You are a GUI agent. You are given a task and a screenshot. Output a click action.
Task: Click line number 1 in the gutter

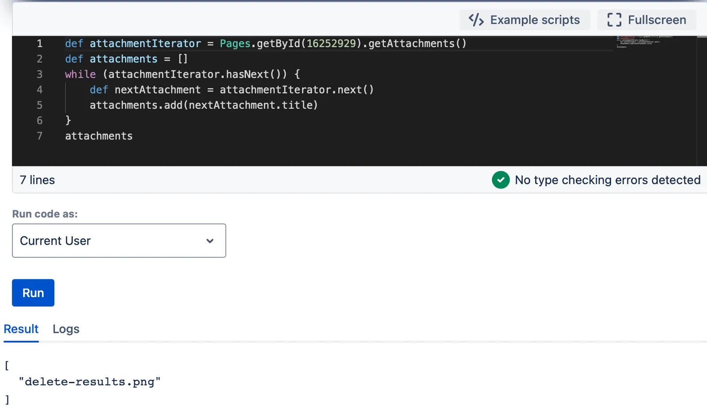40,43
